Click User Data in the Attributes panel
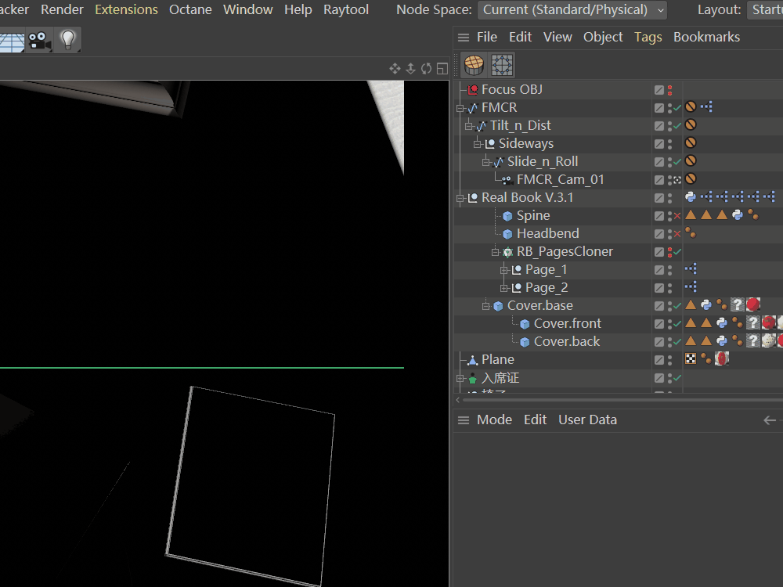 [587, 420]
